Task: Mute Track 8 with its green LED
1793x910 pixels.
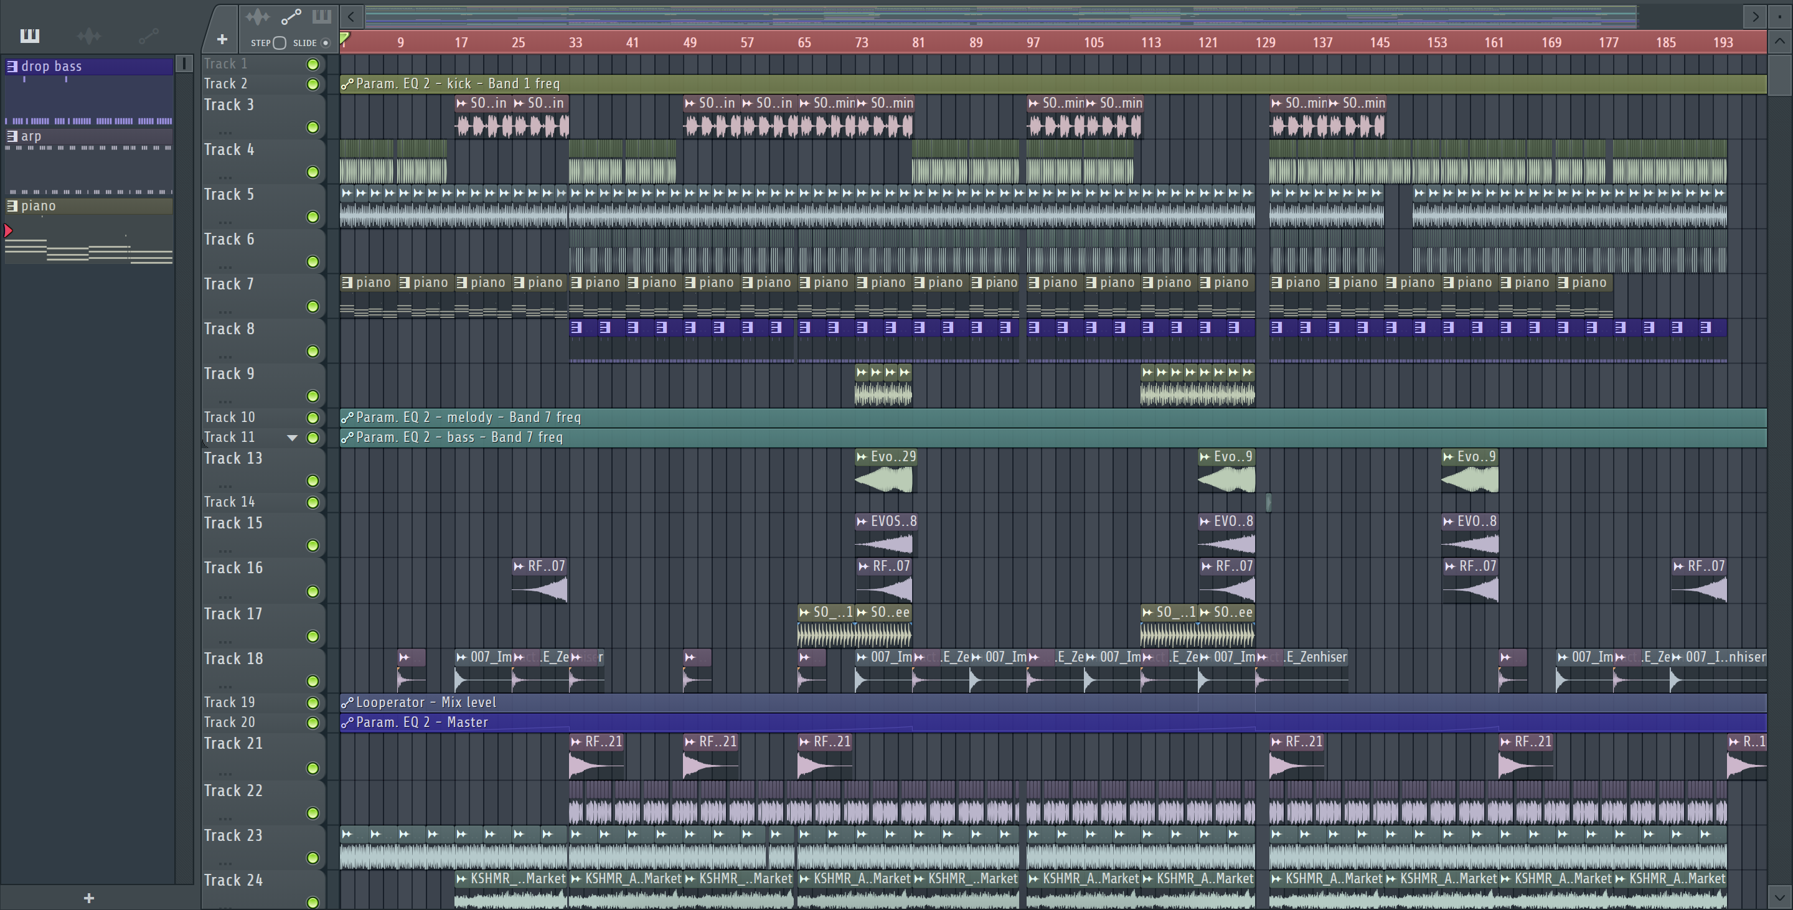Action: click(313, 351)
